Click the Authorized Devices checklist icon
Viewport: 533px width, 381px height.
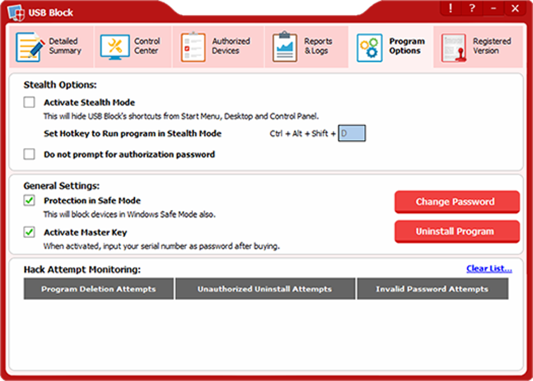tap(193, 47)
